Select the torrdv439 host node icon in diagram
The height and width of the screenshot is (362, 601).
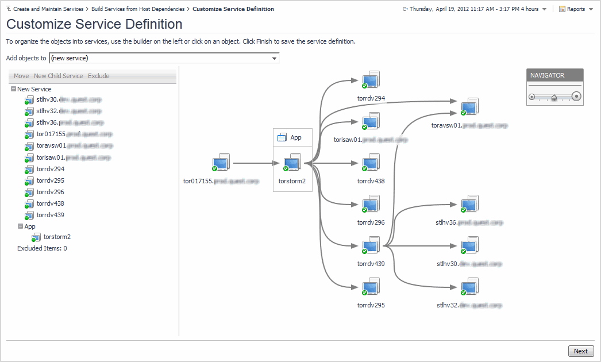[x=371, y=245]
